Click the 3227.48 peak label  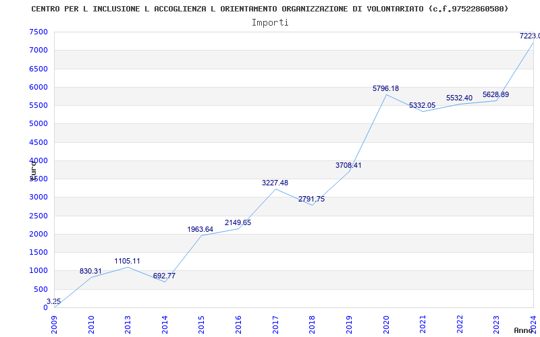coord(275,183)
